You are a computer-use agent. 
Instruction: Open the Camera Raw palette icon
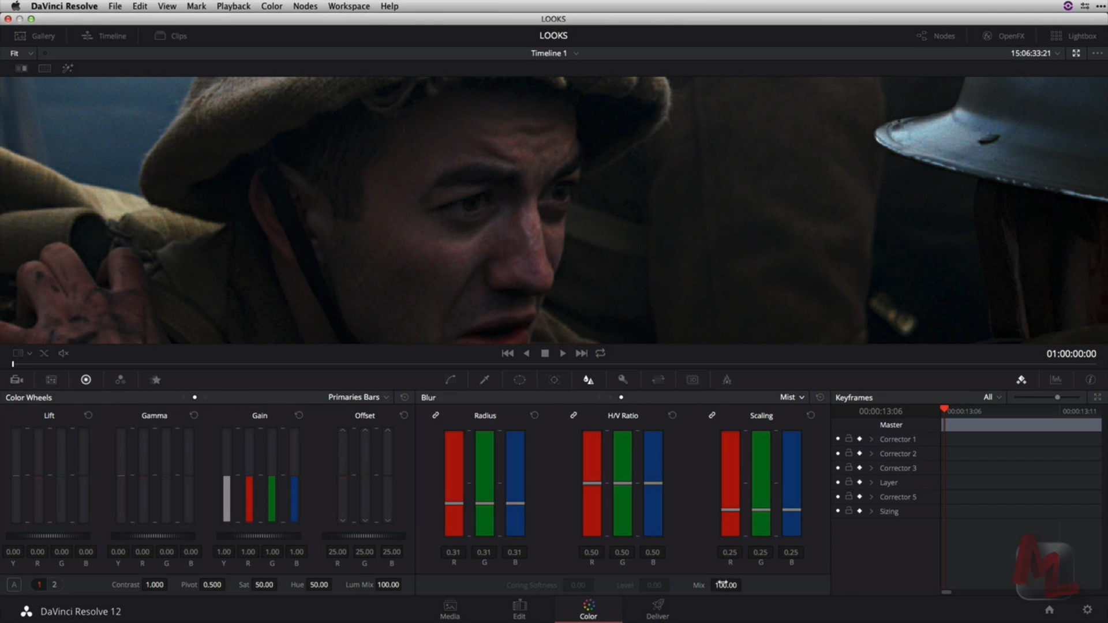tap(17, 380)
